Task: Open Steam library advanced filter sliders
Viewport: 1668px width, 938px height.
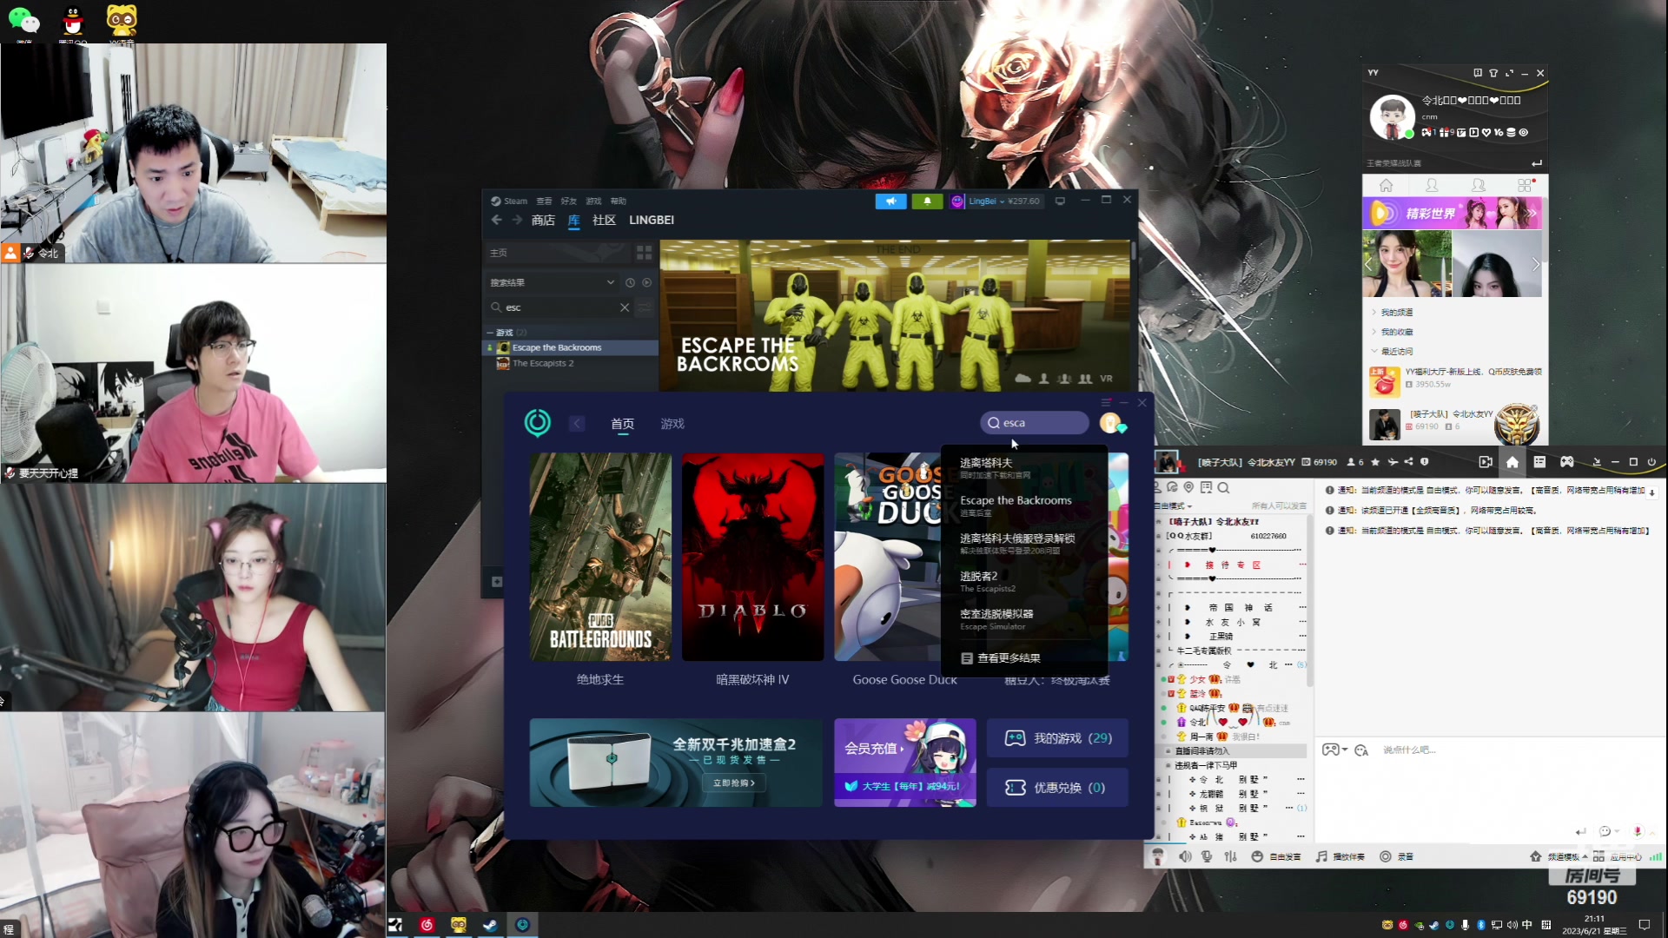Action: pos(645,307)
